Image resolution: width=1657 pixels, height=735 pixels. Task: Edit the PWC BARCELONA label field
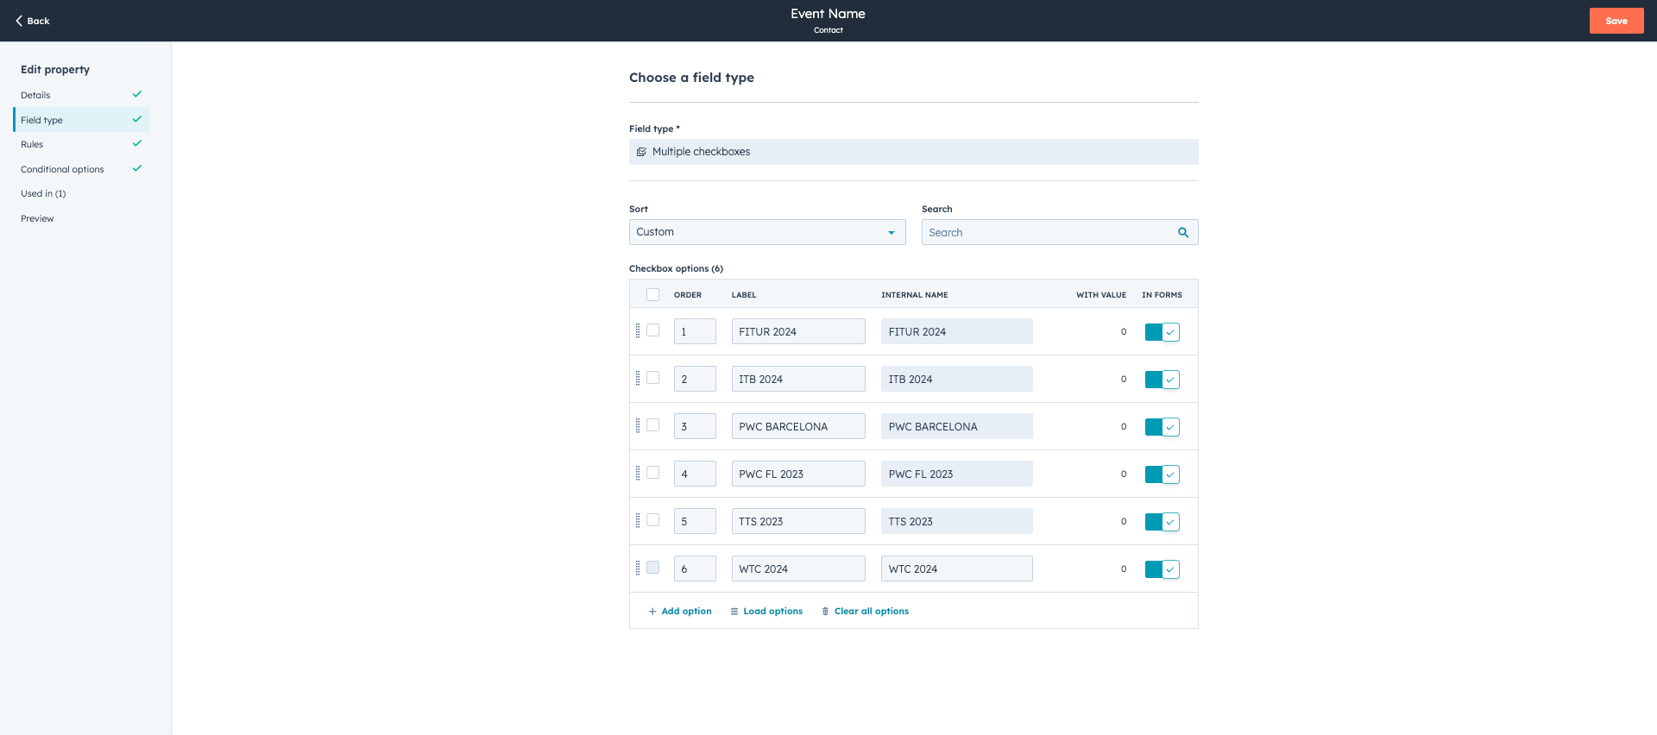tap(798, 426)
